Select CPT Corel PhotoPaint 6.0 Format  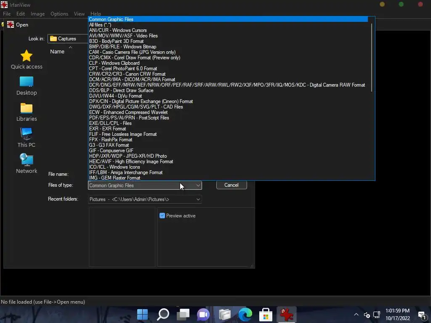228,69
